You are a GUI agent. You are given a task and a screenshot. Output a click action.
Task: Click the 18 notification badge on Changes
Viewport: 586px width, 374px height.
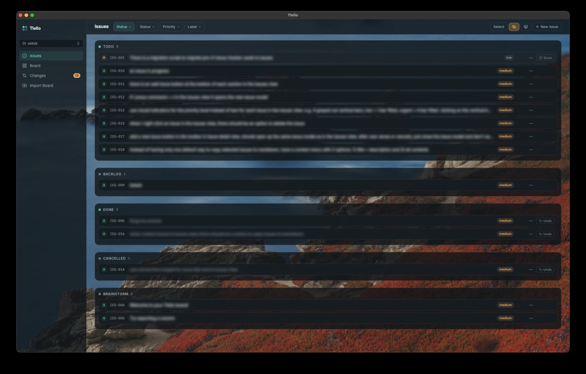coord(77,76)
